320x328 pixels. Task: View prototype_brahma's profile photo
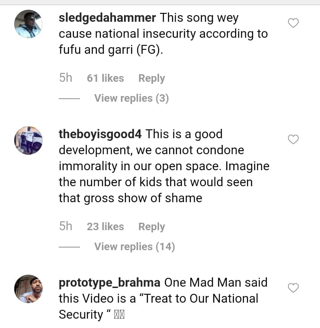point(28,289)
